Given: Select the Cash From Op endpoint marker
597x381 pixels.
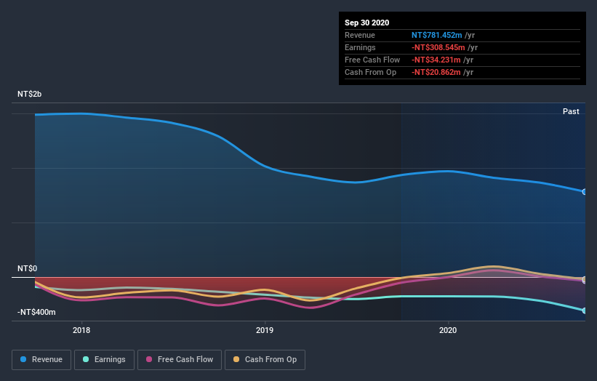Looking at the screenshot, I should [x=585, y=279].
